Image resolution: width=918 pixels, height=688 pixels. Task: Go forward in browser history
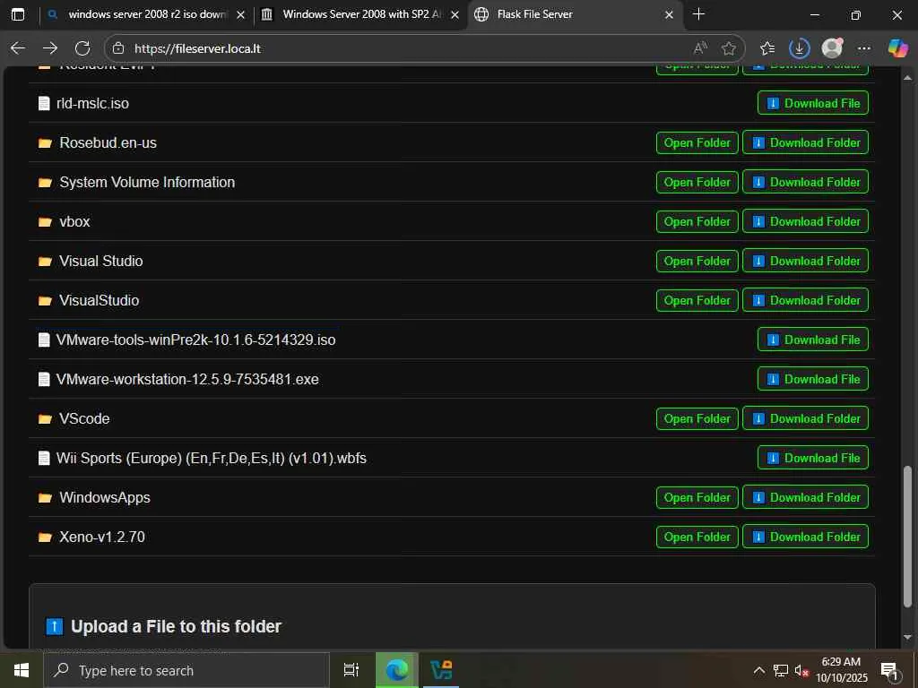[50, 48]
